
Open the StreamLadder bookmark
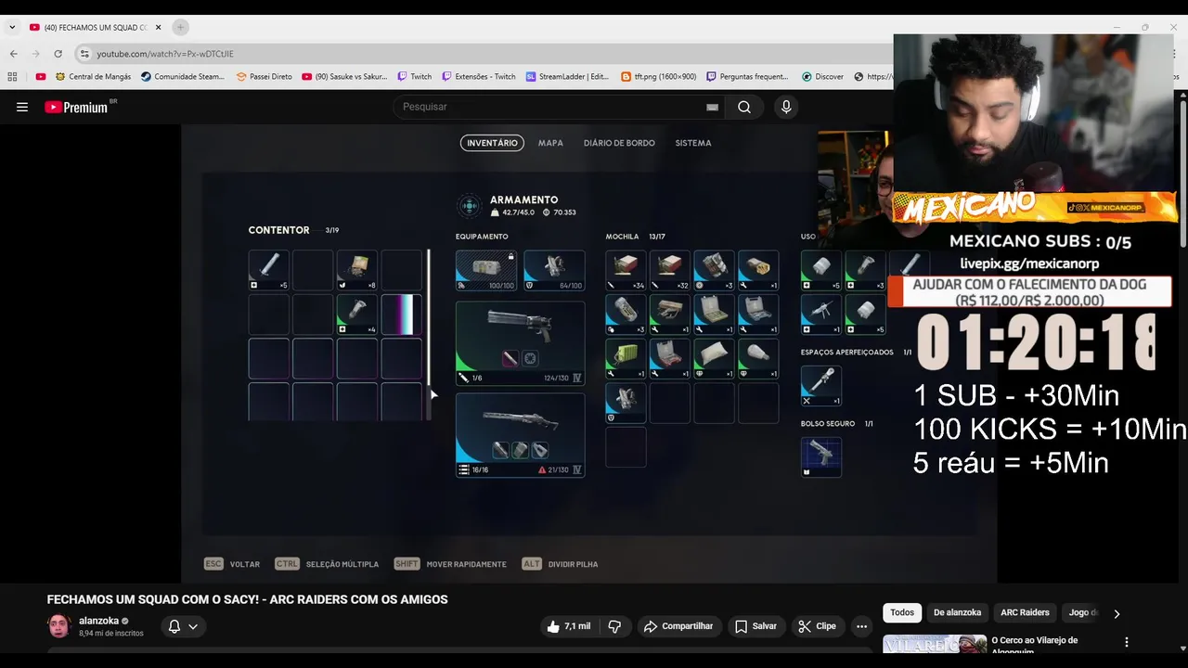click(x=567, y=77)
